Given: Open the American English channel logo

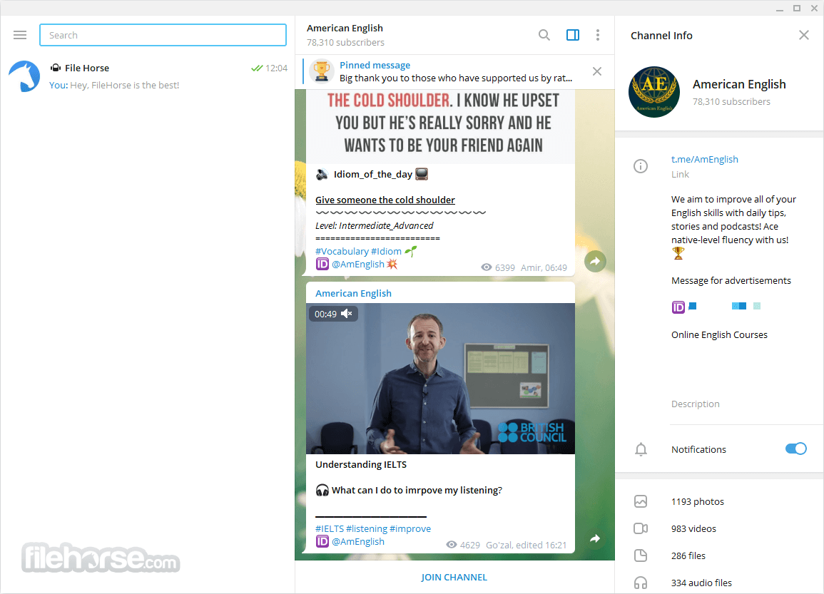Looking at the screenshot, I should click(653, 92).
